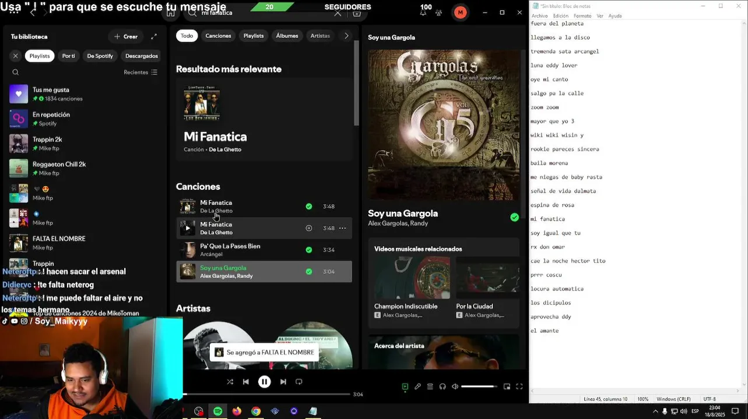Open 'Tus me gusta' playlist
The height and width of the screenshot is (419, 748).
coord(85,94)
